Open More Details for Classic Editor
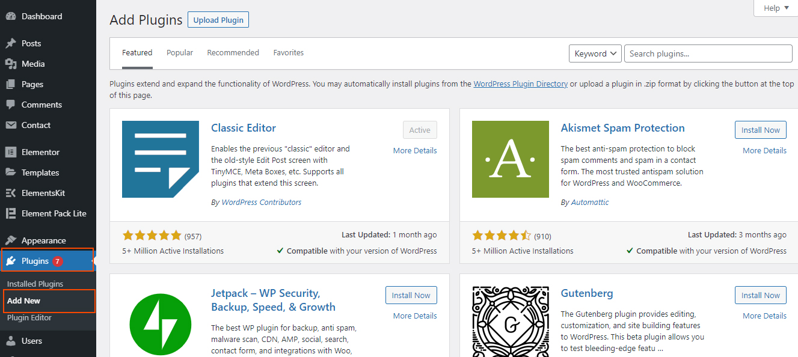This screenshot has height=357, width=798. click(x=415, y=150)
